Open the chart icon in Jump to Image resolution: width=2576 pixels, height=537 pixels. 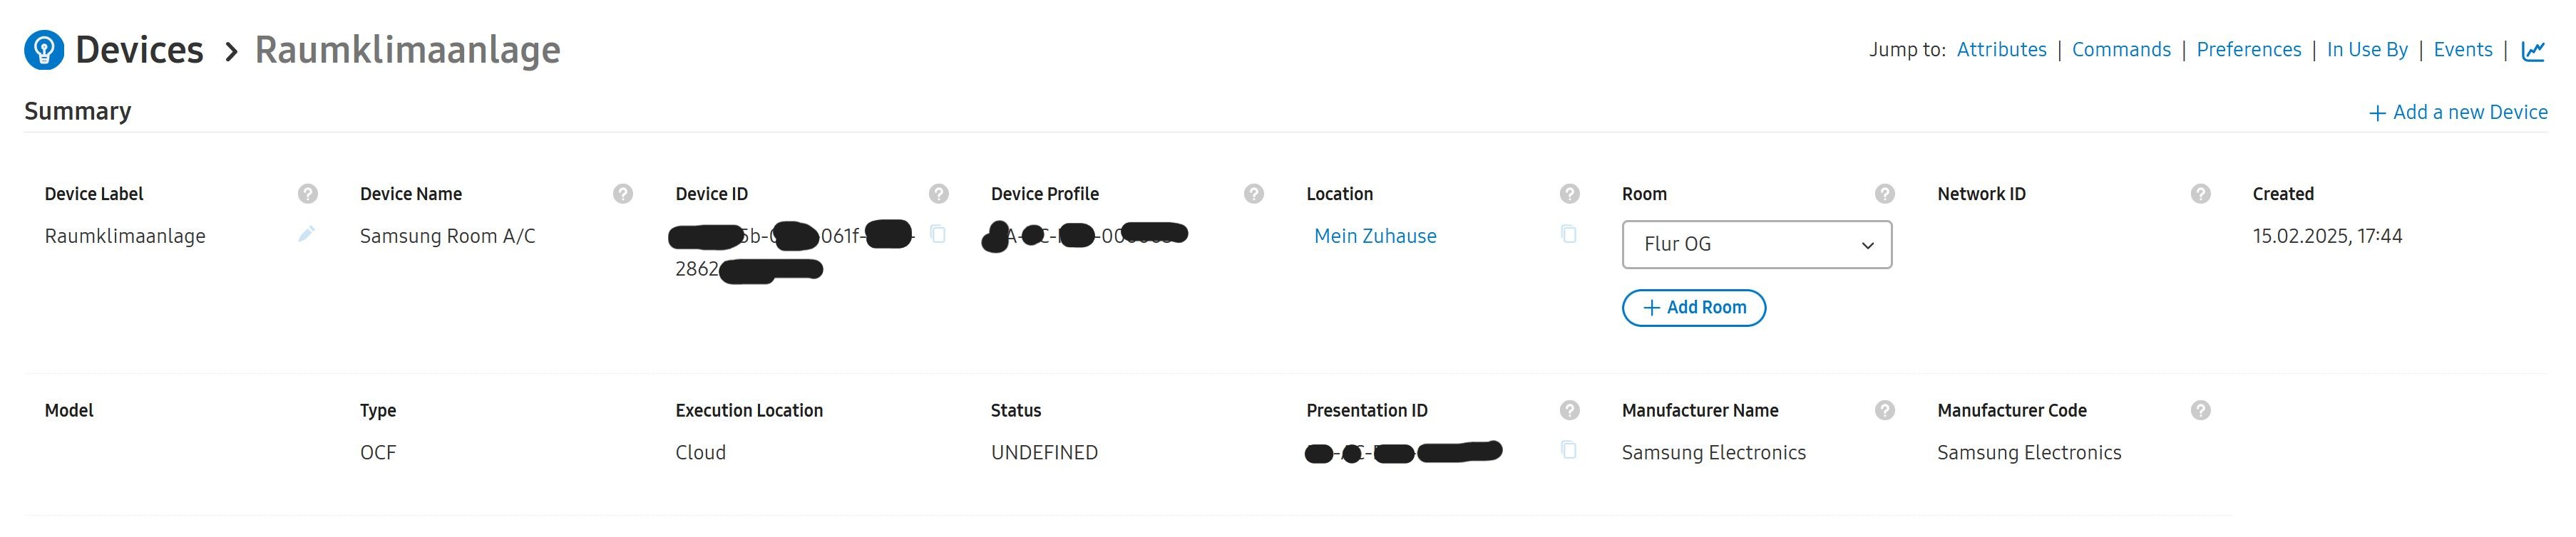(2533, 50)
